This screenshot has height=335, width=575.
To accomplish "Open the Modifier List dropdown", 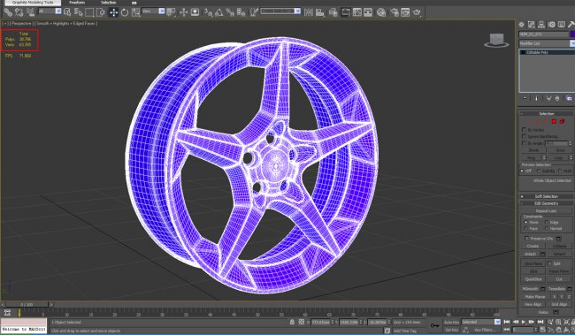I will coord(547,43).
